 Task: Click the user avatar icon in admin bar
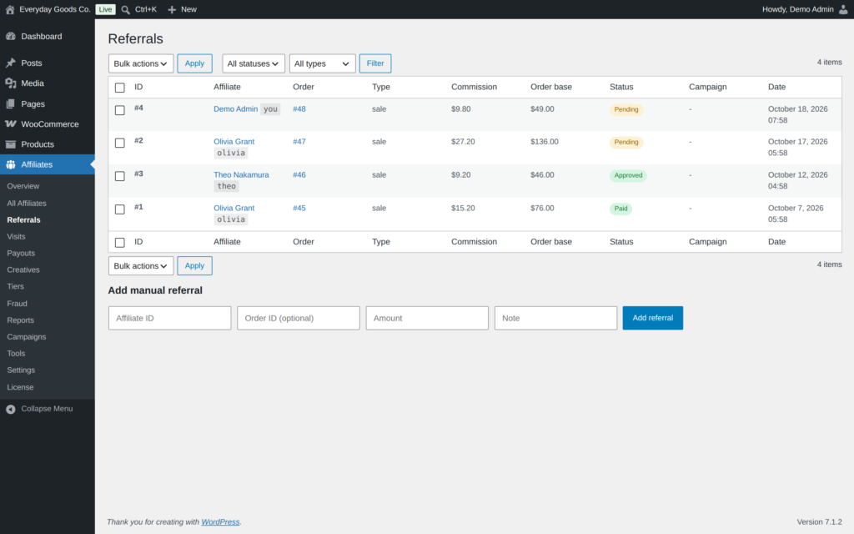[x=843, y=9]
